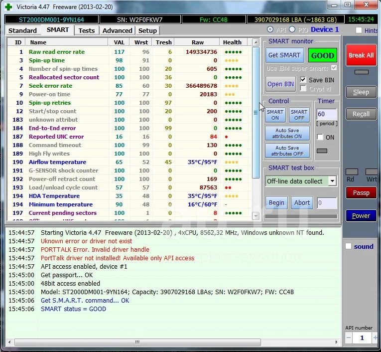Toggle the Crypt it checkbox
The image size is (381, 352).
click(303, 88)
